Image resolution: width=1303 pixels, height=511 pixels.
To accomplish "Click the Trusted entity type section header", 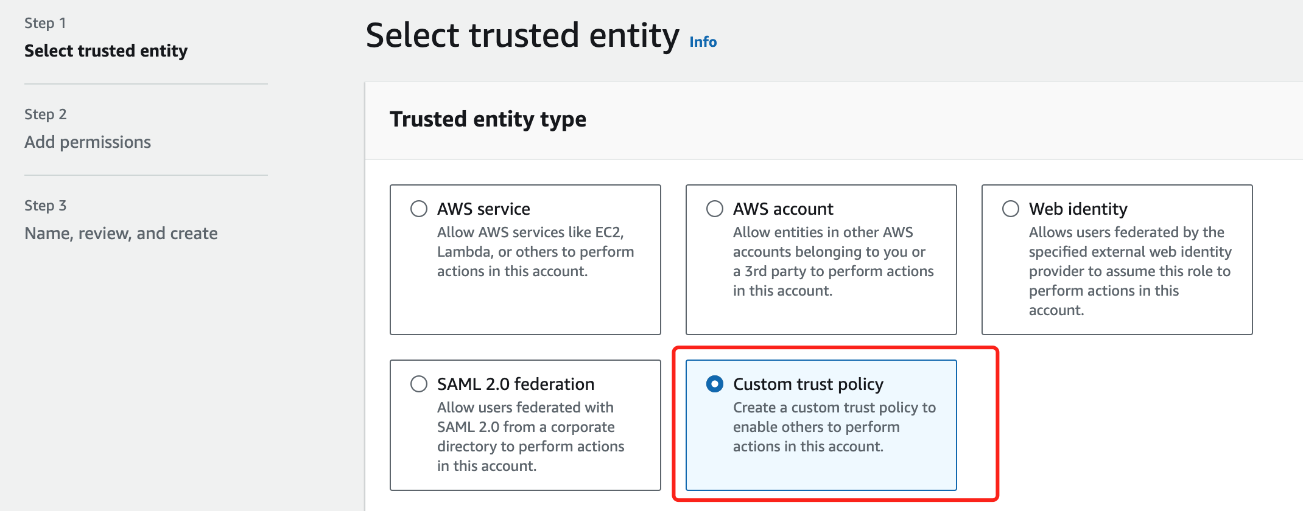I will pos(488,119).
